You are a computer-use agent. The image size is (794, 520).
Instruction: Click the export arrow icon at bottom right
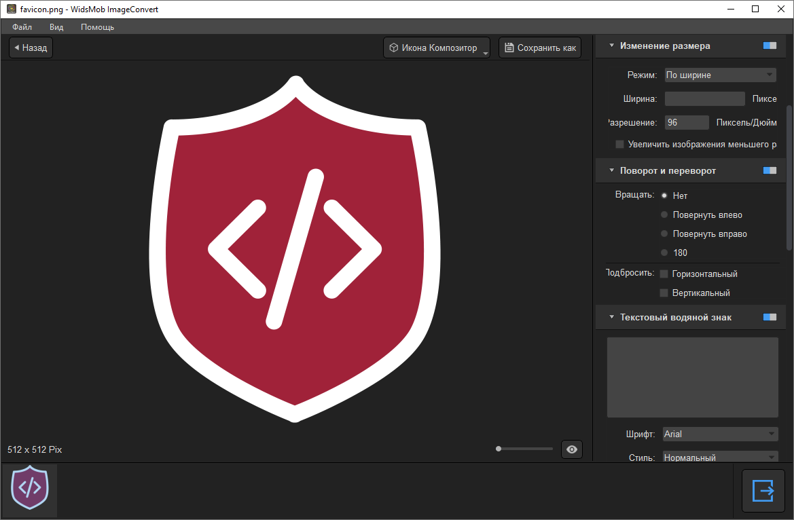tap(763, 490)
